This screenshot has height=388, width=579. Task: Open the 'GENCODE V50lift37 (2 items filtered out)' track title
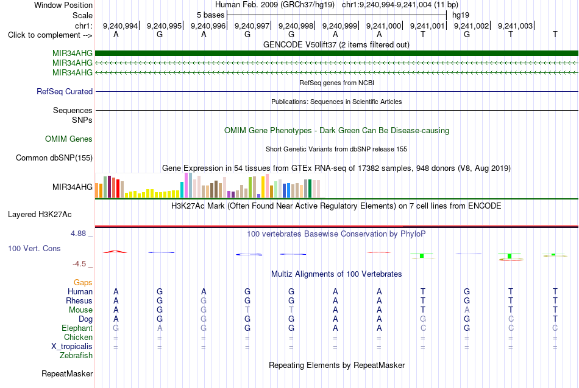click(x=336, y=45)
